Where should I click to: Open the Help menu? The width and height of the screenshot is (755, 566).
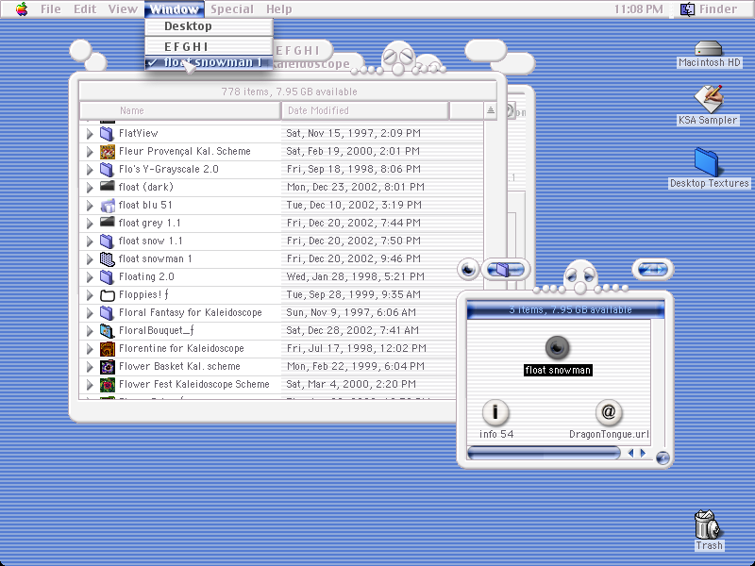point(278,9)
